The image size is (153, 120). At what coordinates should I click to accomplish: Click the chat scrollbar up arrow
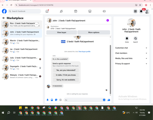point(110,37)
